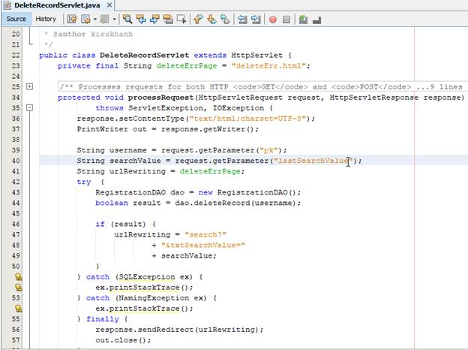This screenshot has width=468, height=350.
Task: Close the DeleteRecordServlet.java tab
Action: tap(109, 5)
